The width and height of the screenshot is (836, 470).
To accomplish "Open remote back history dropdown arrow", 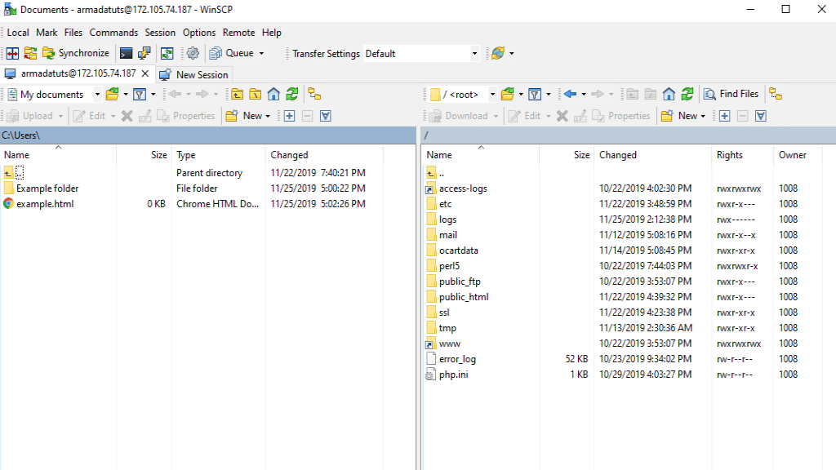I will (x=584, y=95).
